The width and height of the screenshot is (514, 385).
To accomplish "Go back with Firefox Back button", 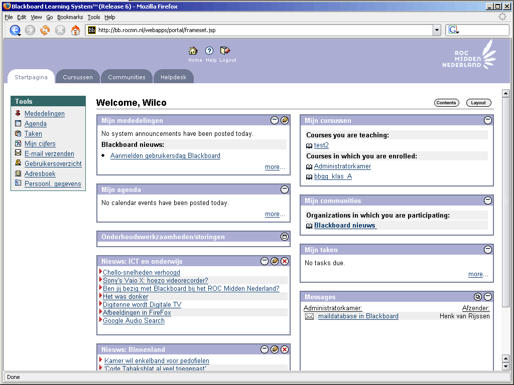I will (15, 30).
